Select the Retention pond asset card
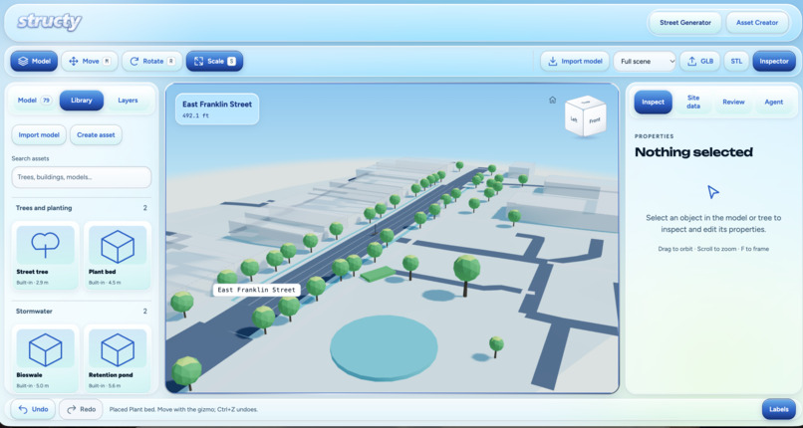The width and height of the screenshot is (803, 428). pos(118,358)
